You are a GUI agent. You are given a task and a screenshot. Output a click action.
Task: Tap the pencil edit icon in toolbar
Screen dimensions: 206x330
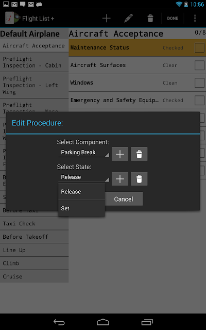coord(128,19)
